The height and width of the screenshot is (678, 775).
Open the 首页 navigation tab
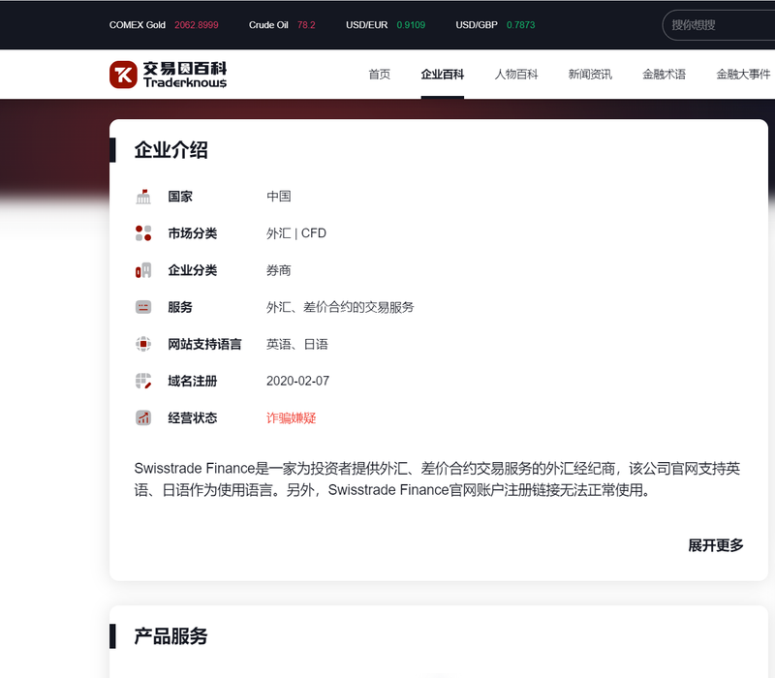pos(380,75)
